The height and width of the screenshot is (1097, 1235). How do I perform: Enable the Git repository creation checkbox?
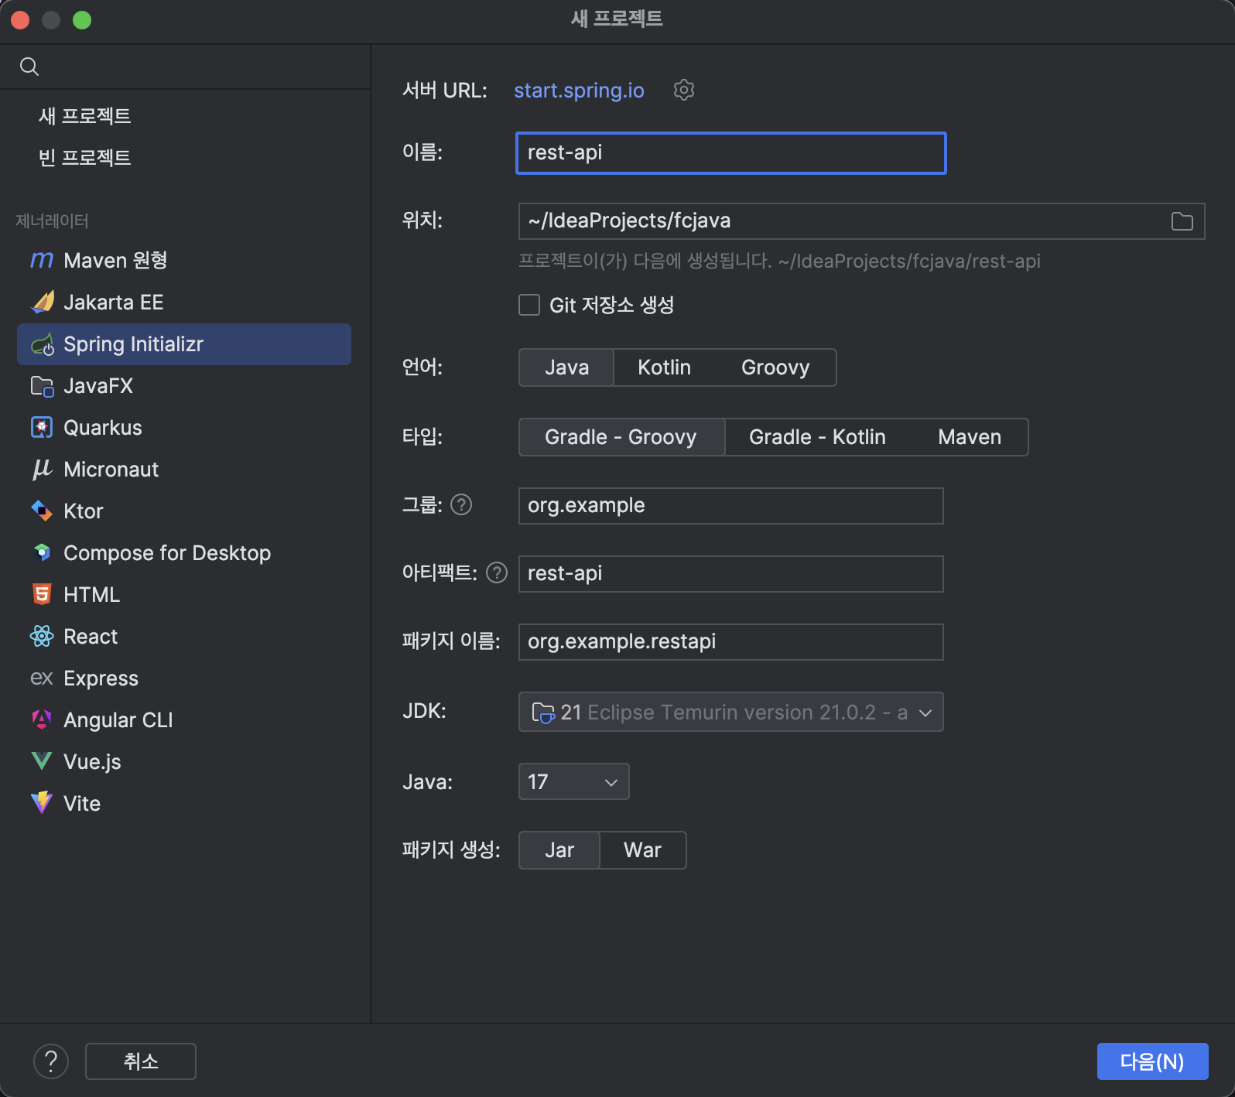click(x=529, y=305)
